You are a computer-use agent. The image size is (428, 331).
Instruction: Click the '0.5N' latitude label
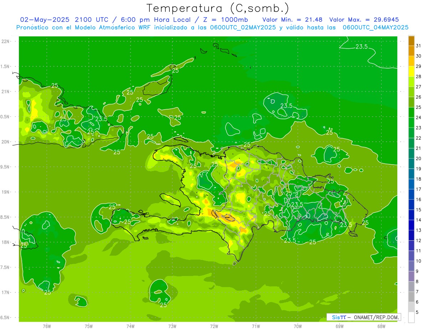pyautogui.click(x=5, y=117)
